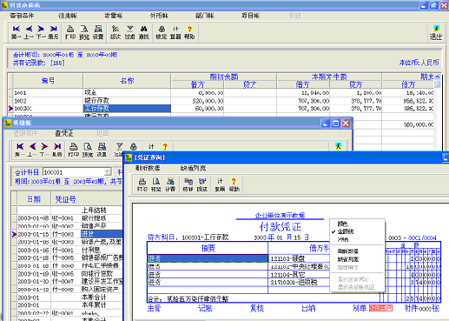Toggle the checked 金额线 context menu item
The height and width of the screenshot is (321, 449).
(x=346, y=231)
